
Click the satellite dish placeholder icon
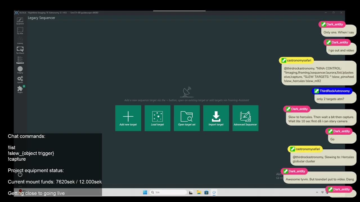point(187,92)
